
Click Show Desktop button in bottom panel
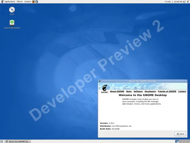tap(2, 141)
